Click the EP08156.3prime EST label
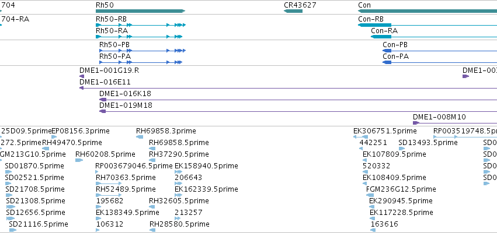The width and height of the screenshot is (497, 233). point(81,131)
